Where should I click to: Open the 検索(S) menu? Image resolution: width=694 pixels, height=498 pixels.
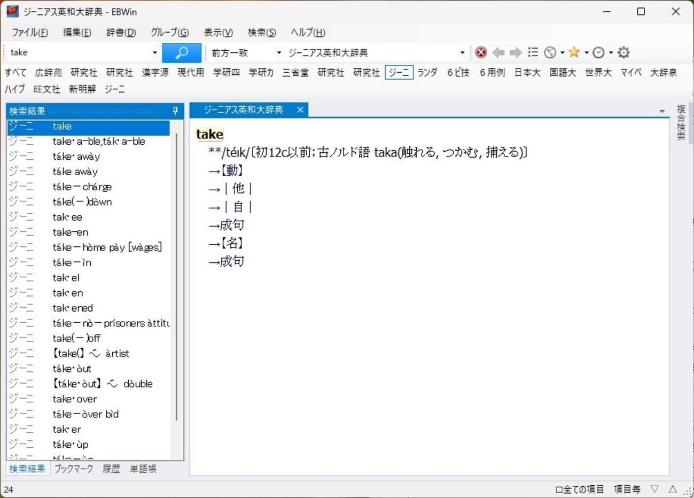[262, 32]
